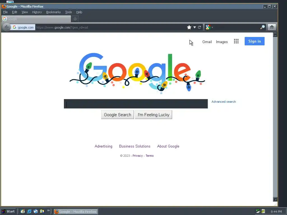Screen dimensions: 287x215
Task: Click the back arrow navigation button
Action: pos(7,27)
